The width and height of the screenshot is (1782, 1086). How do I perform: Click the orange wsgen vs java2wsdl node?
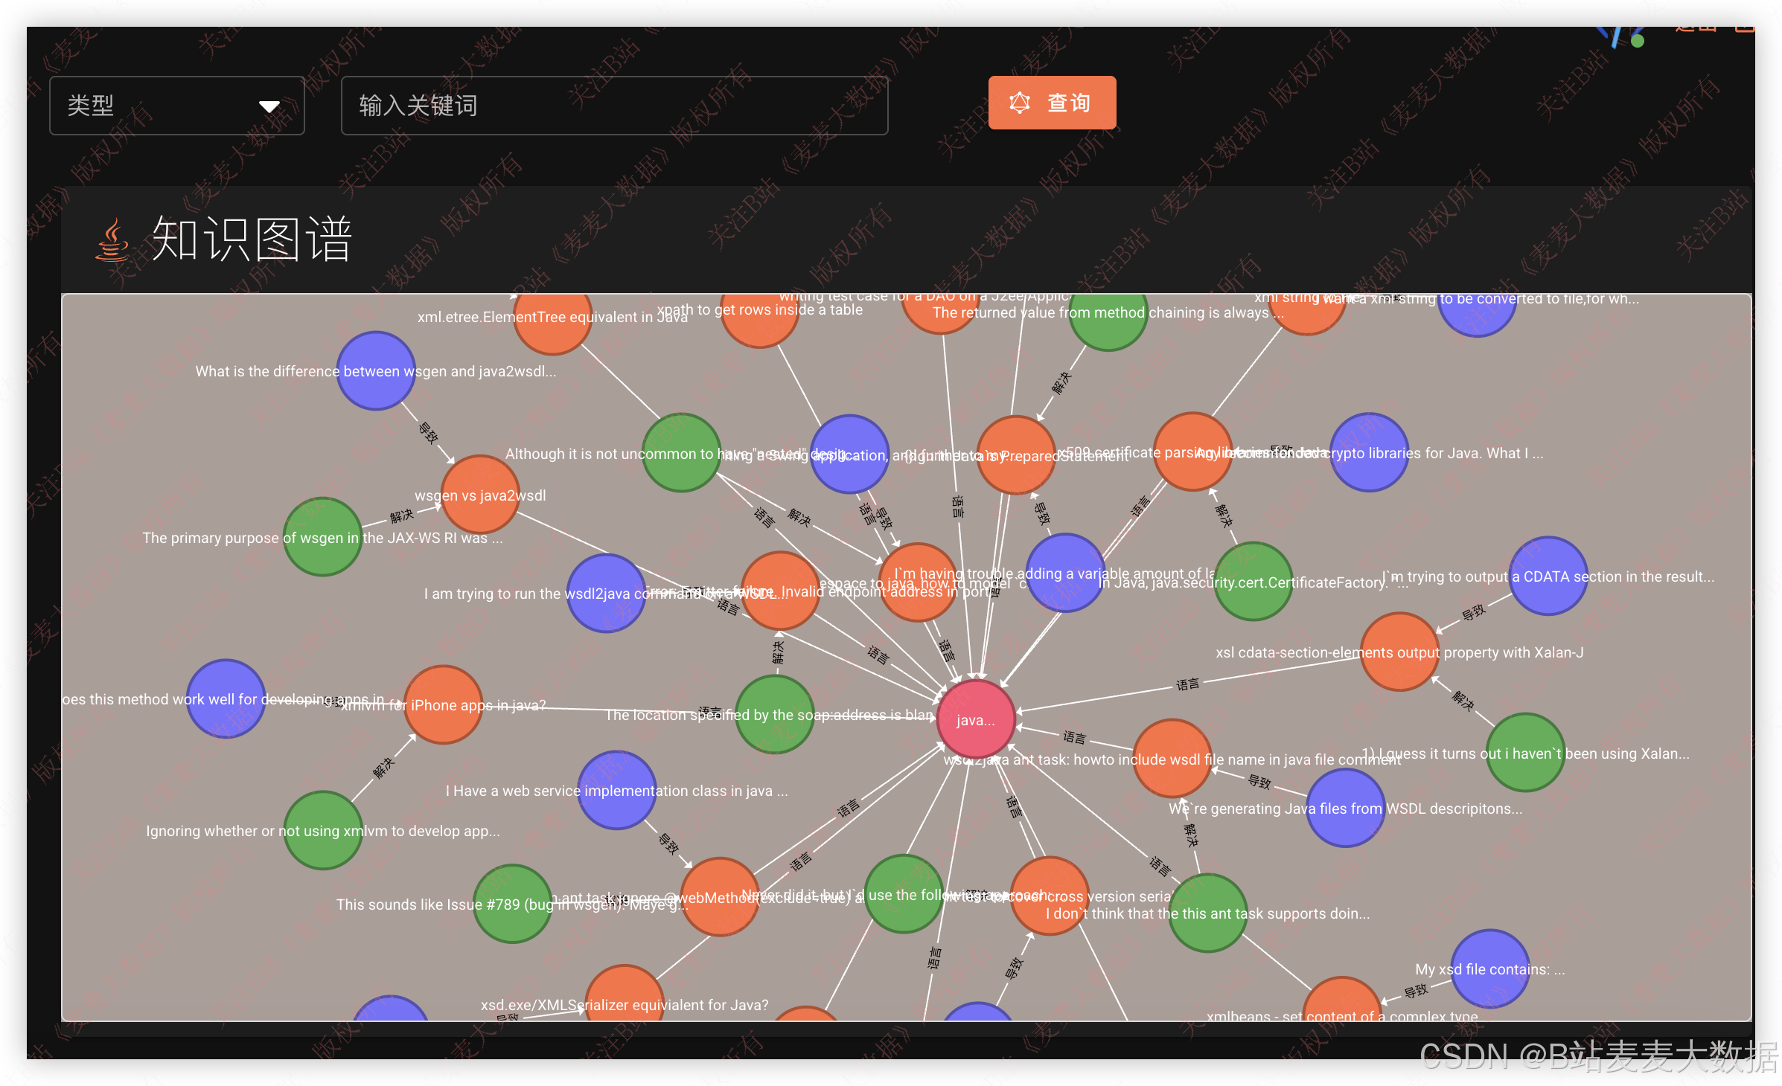(480, 494)
